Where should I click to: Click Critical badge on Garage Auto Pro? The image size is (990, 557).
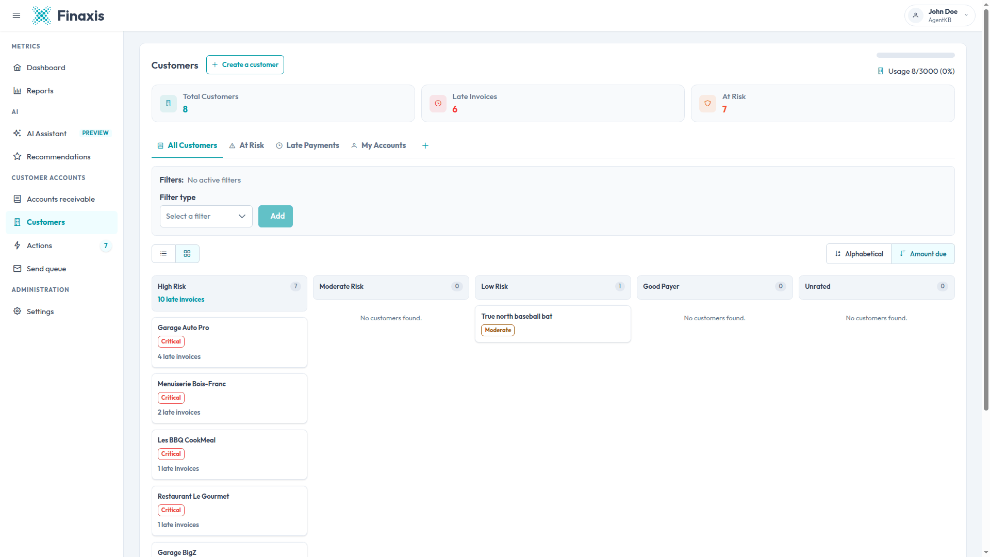pos(171,341)
